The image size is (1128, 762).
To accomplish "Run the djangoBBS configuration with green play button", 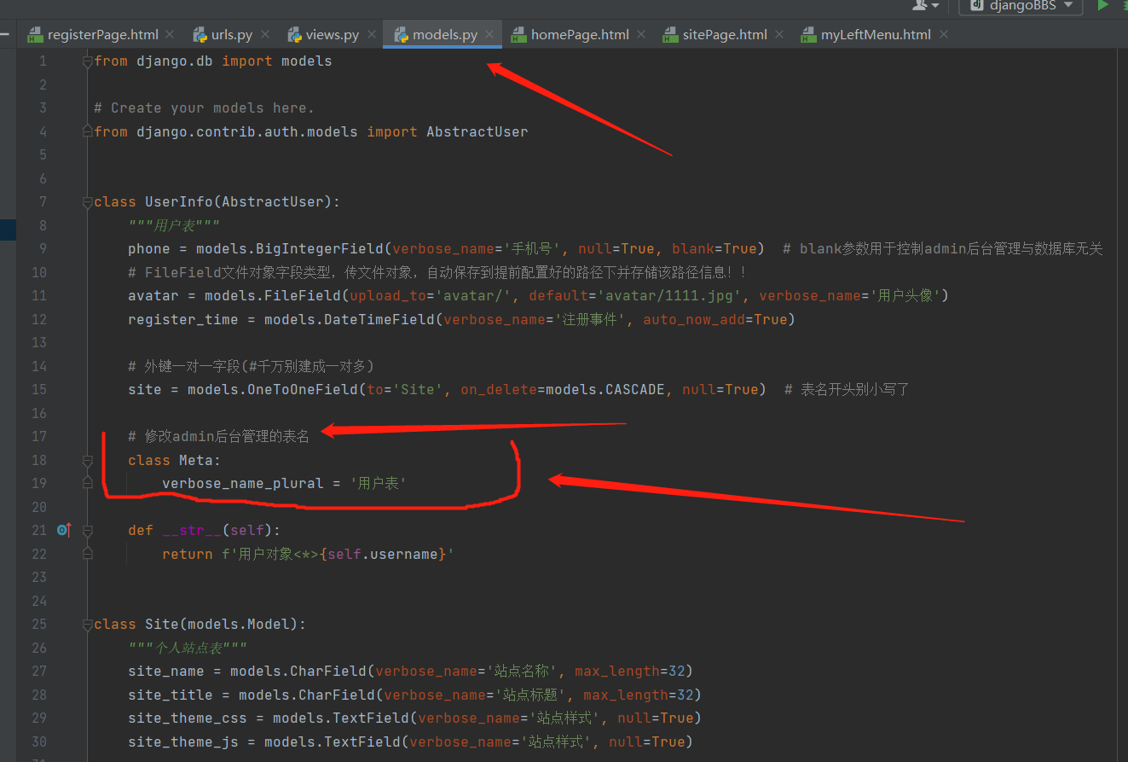I will click(x=1103, y=5).
